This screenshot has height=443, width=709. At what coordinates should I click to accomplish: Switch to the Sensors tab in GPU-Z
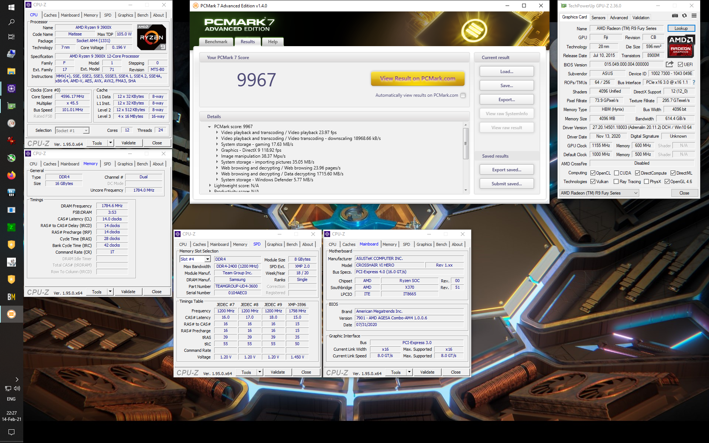pyautogui.click(x=598, y=18)
